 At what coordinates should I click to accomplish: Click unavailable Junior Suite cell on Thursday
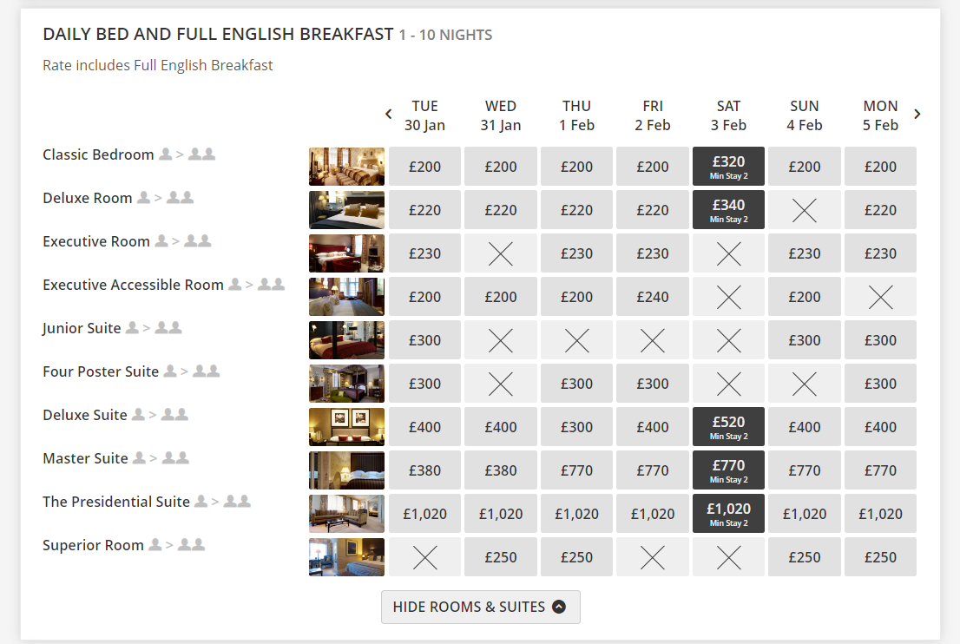[x=576, y=340]
